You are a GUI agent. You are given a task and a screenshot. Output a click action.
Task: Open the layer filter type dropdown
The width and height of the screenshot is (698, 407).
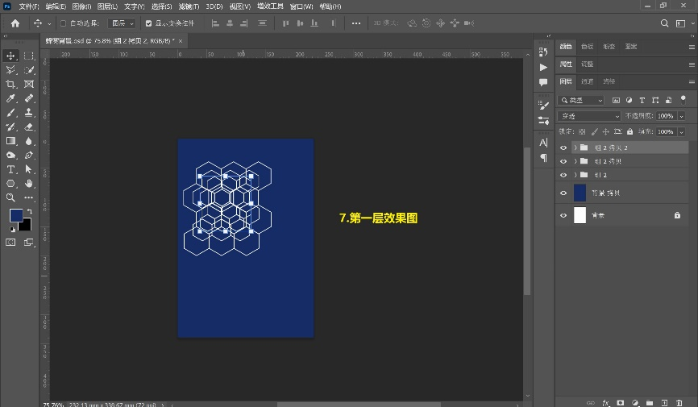coord(581,100)
